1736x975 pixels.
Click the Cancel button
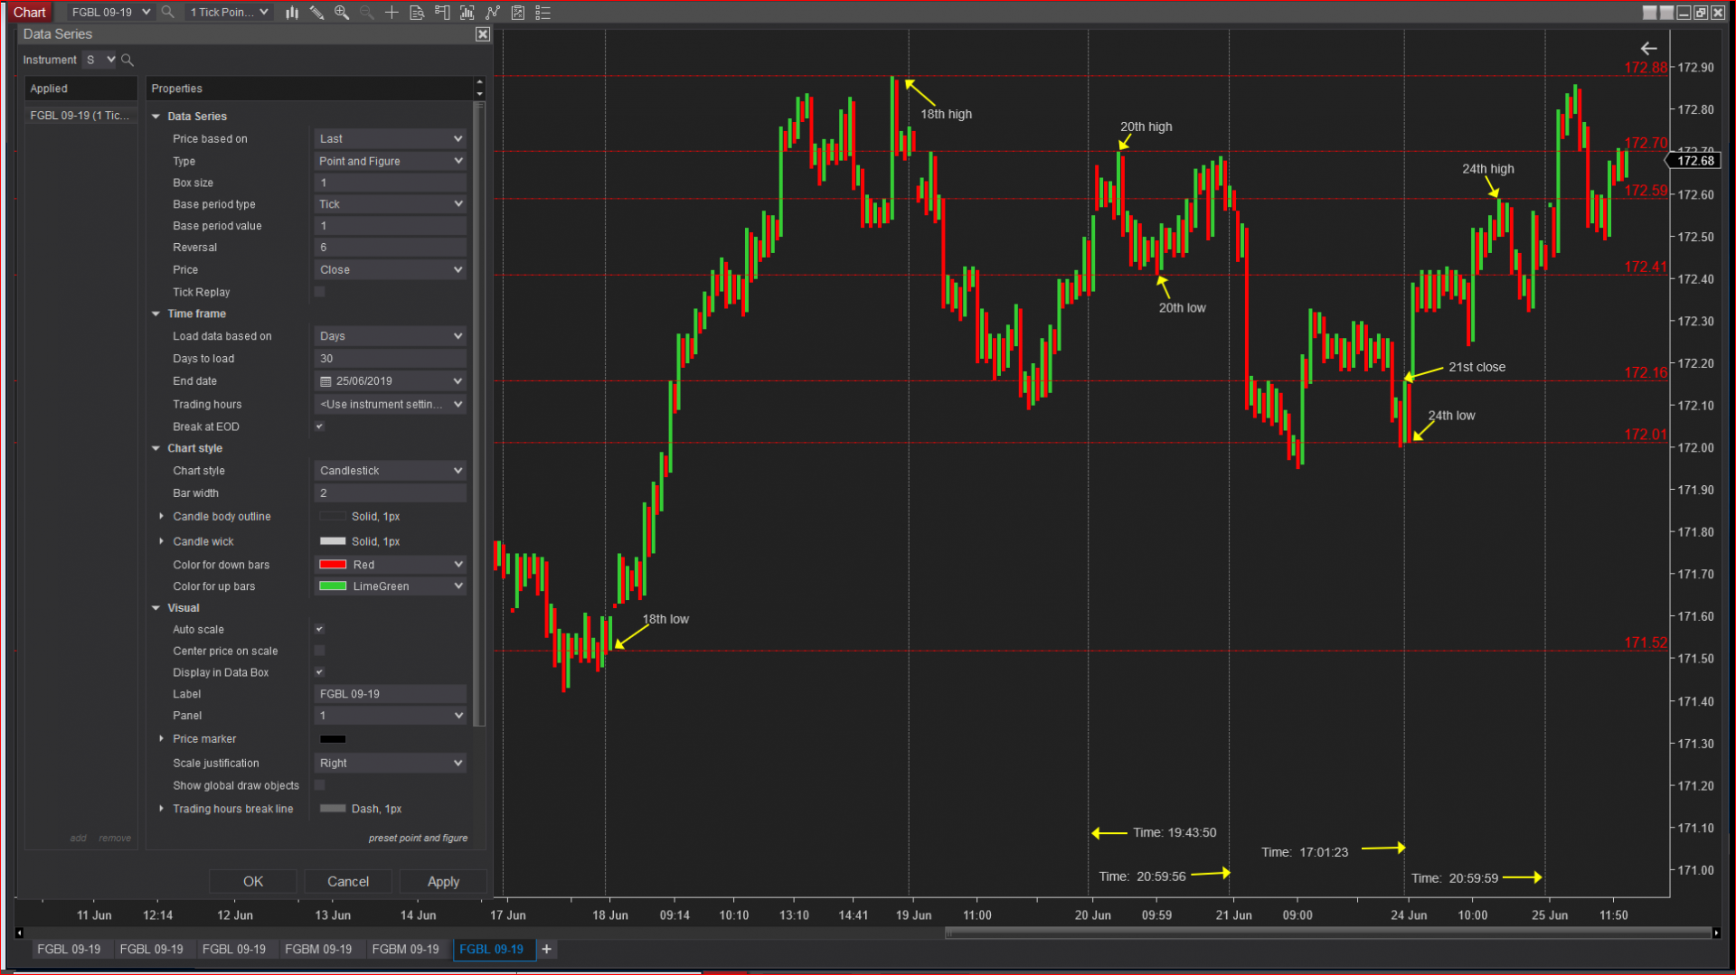pyautogui.click(x=348, y=882)
